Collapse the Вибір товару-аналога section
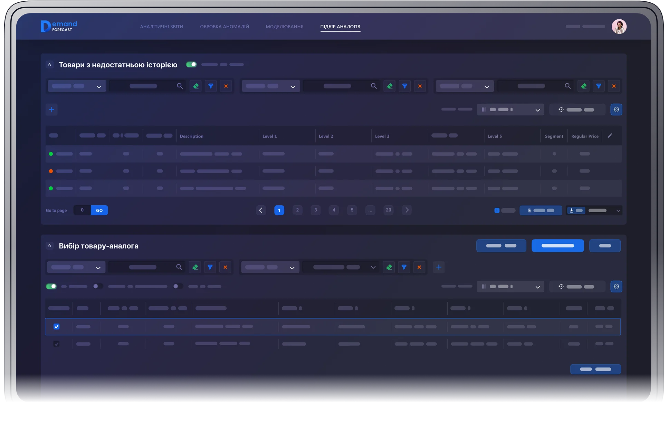 [x=50, y=246]
